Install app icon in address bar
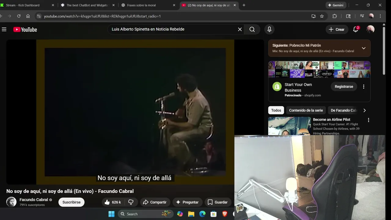The height and width of the screenshot is (220, 391). point(313,16)
